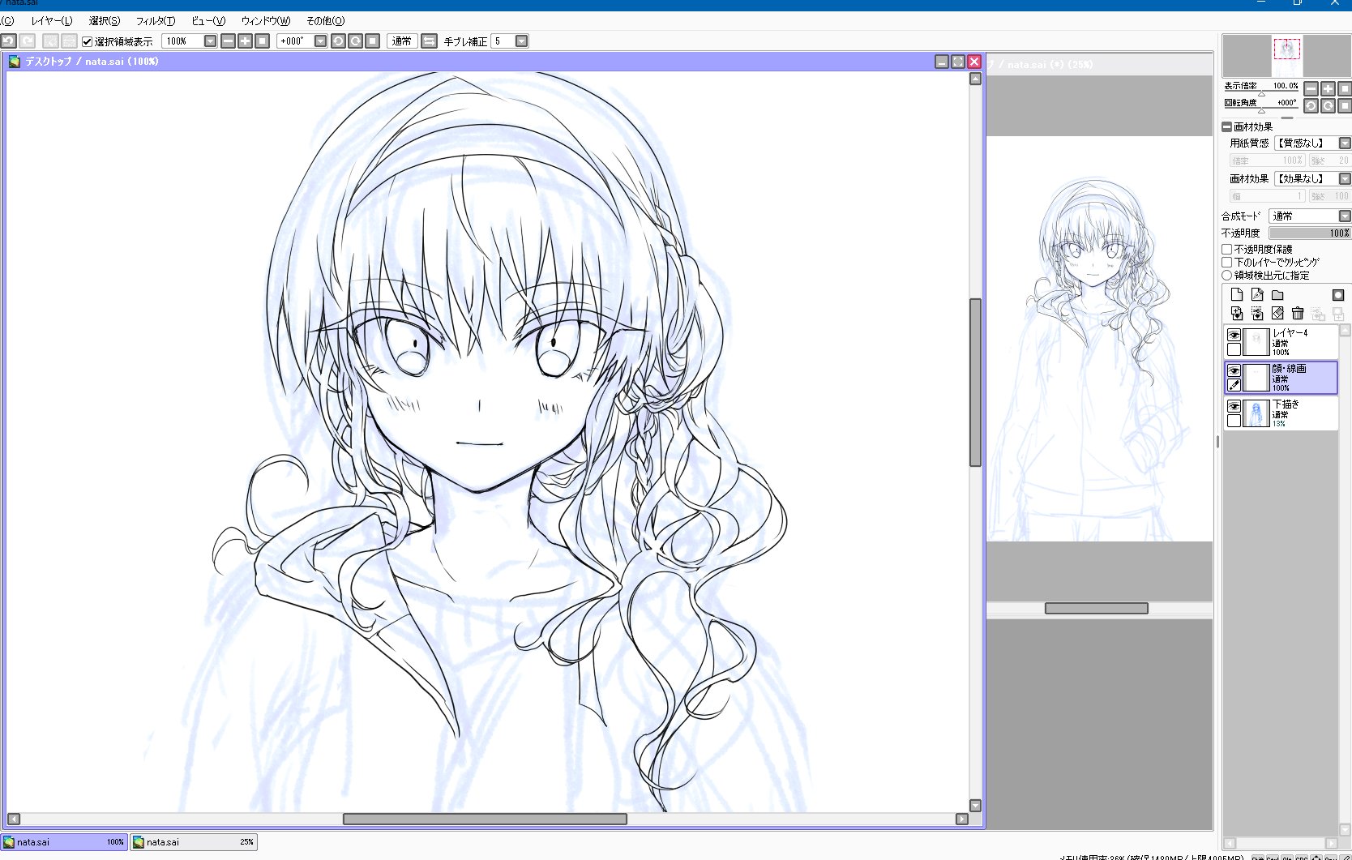This screenshot has width=1352, height=860.
Task: Zoom out with the toolbar minus button
Action: coord(228,41)
